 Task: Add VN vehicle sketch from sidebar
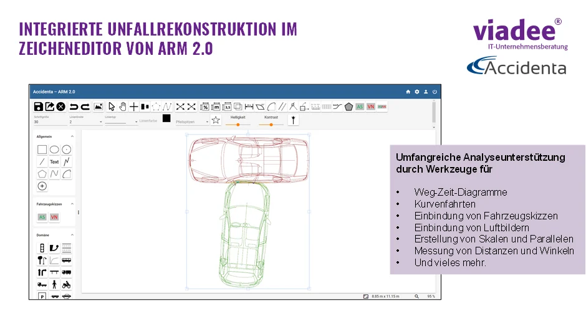coord(55,217)
